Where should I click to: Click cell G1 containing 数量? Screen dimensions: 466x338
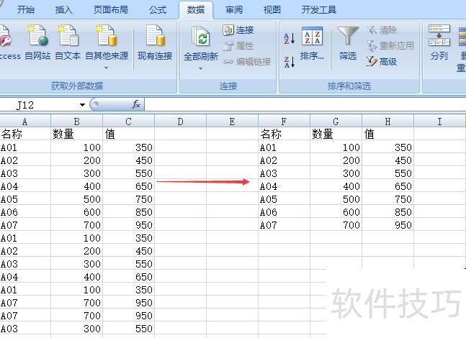click(x=336, y=134)
